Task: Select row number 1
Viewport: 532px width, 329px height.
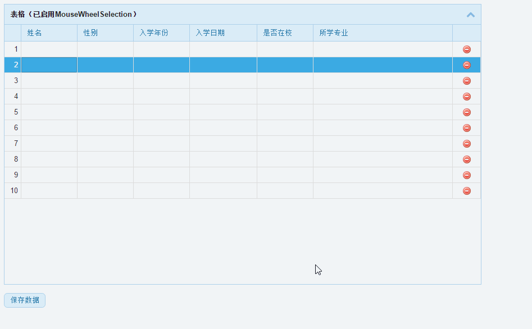Action: pos(13,49)
